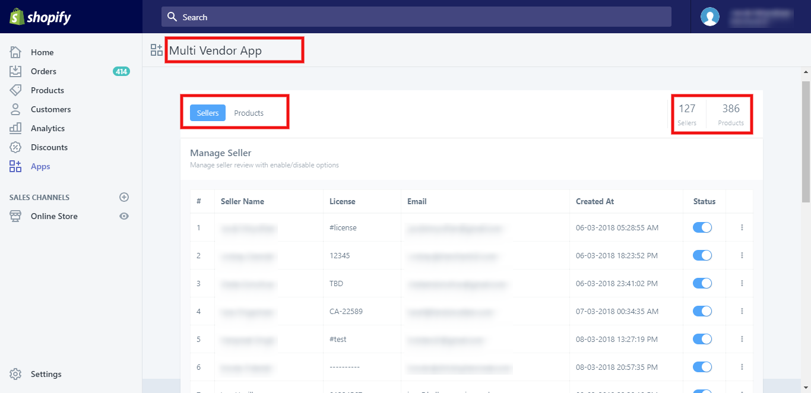Open Settings at sidebar bottom

coord(46,374)
